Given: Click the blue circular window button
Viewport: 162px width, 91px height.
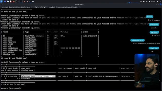Looking at the screenshot, I should tap(161, 4).
